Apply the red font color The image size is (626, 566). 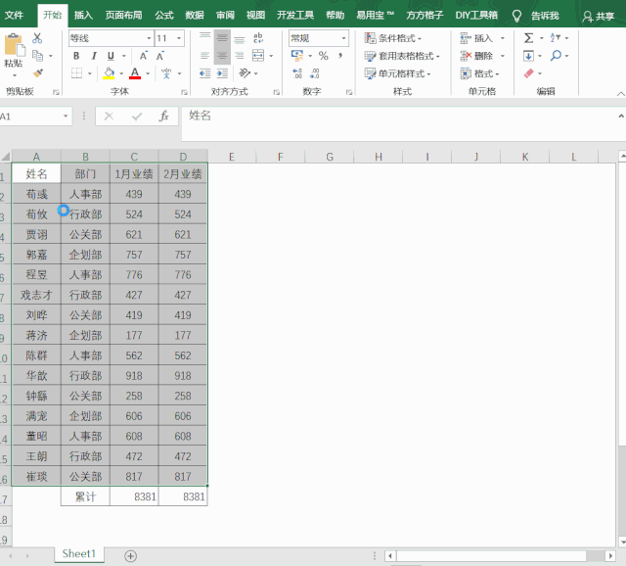click(x=135, y=73)
